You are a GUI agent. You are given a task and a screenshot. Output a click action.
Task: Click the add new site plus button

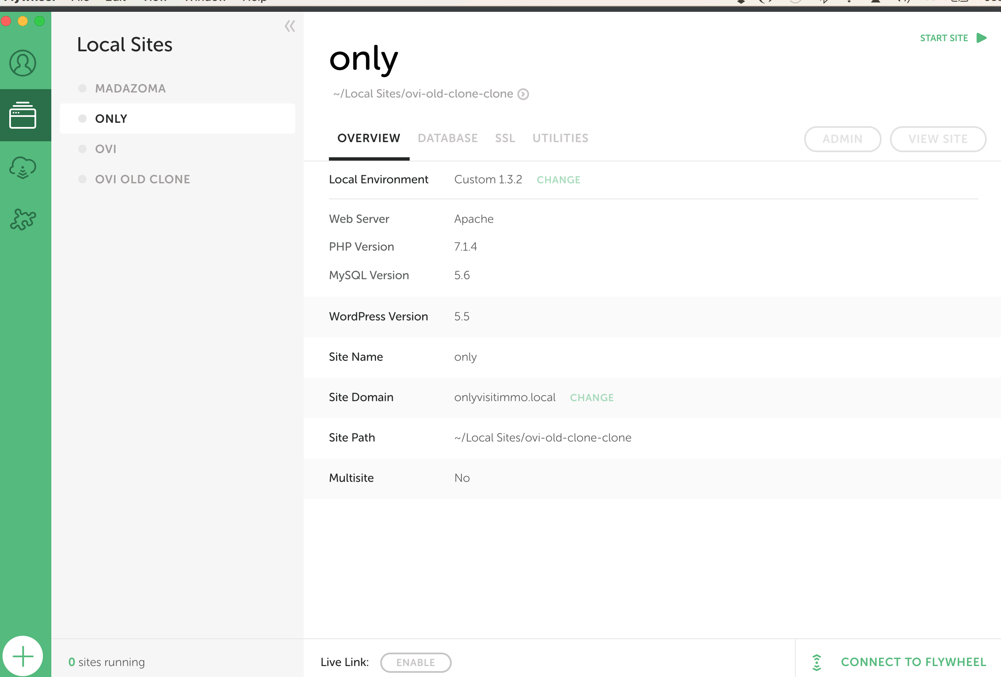(x=22, y=656)
